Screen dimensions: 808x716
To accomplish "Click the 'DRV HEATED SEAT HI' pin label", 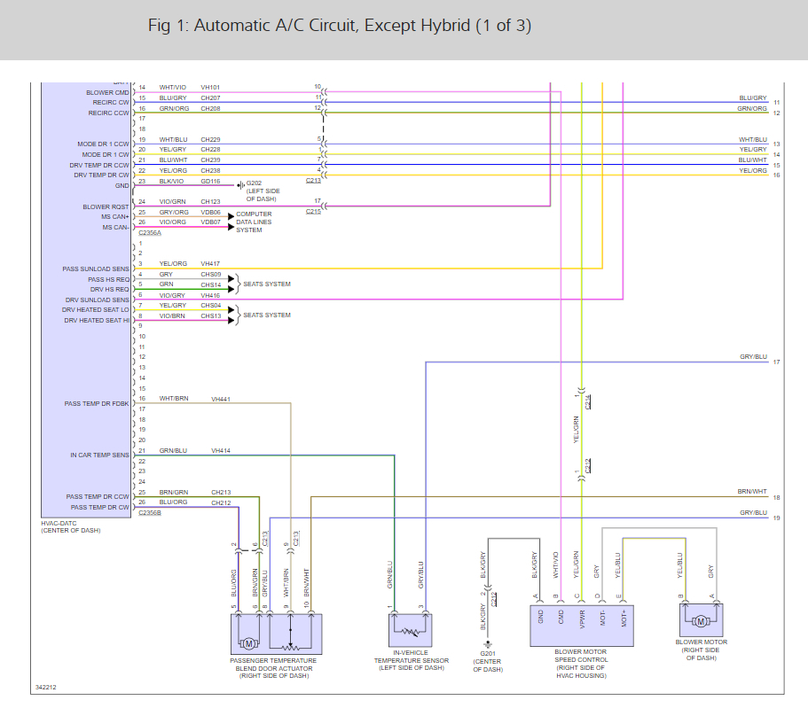I will (97, 320).
